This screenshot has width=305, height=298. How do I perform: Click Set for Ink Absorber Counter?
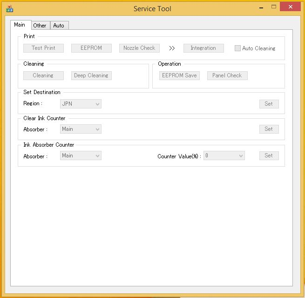point(269,156)
